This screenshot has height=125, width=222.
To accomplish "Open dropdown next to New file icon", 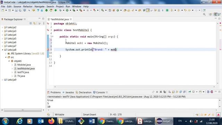I will click(6, 10).
